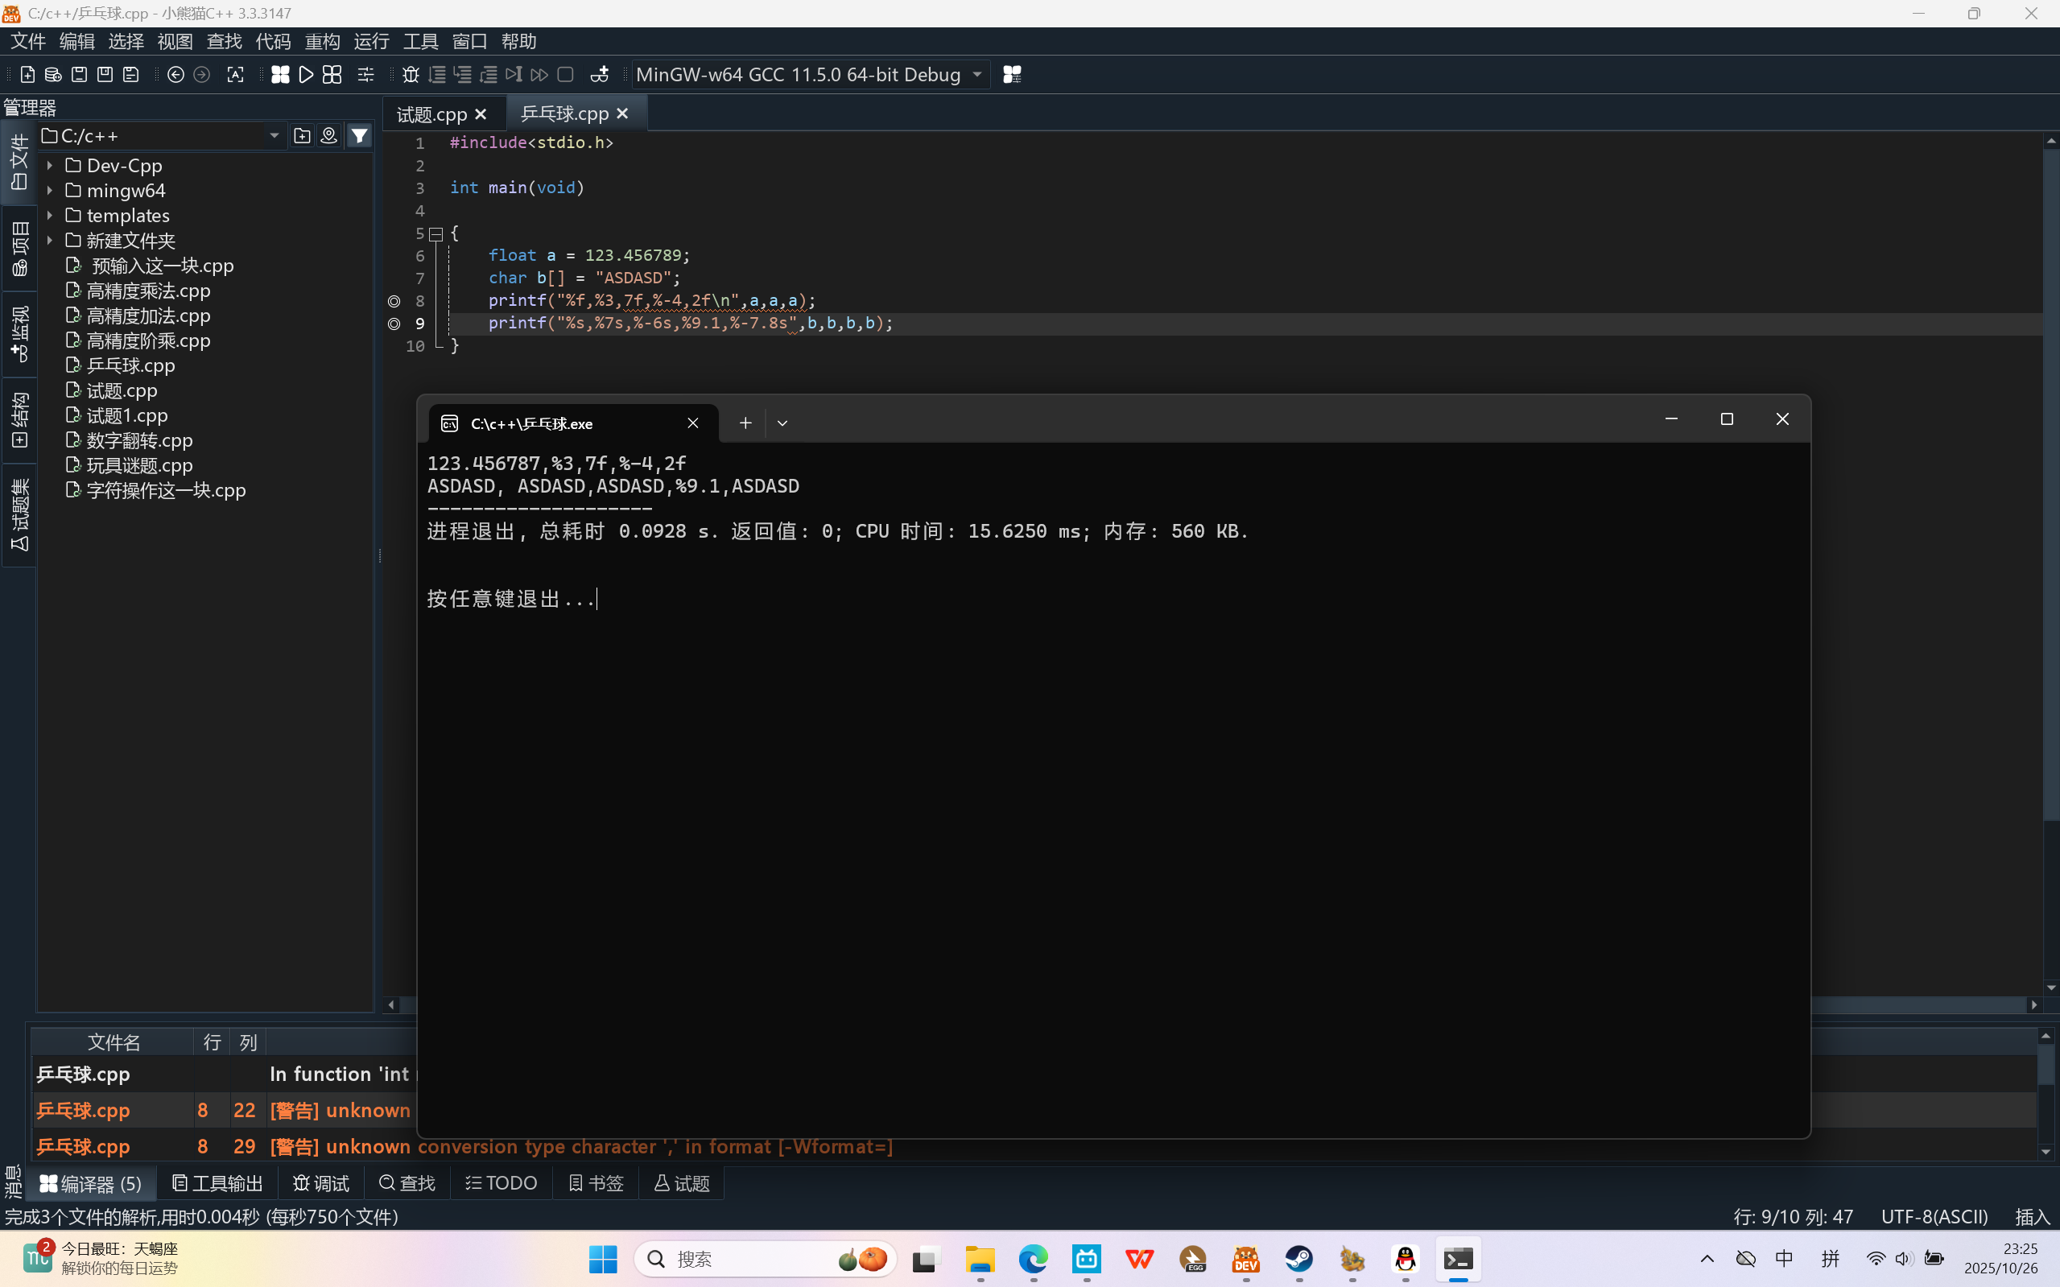The height and width of the screenshot is (1287, 2060).
Task: Open the 工具输出 bottom panel
Action: pyautogui.click(x=218, y=1183)
